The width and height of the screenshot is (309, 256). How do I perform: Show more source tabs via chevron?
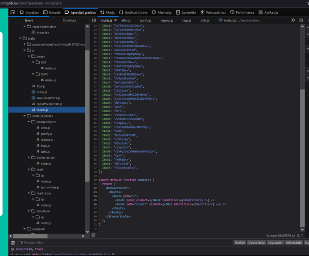294,20
